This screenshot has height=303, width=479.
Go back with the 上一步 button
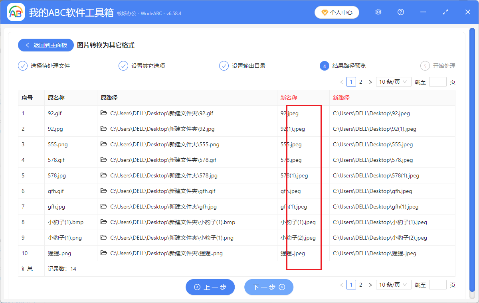210,287
